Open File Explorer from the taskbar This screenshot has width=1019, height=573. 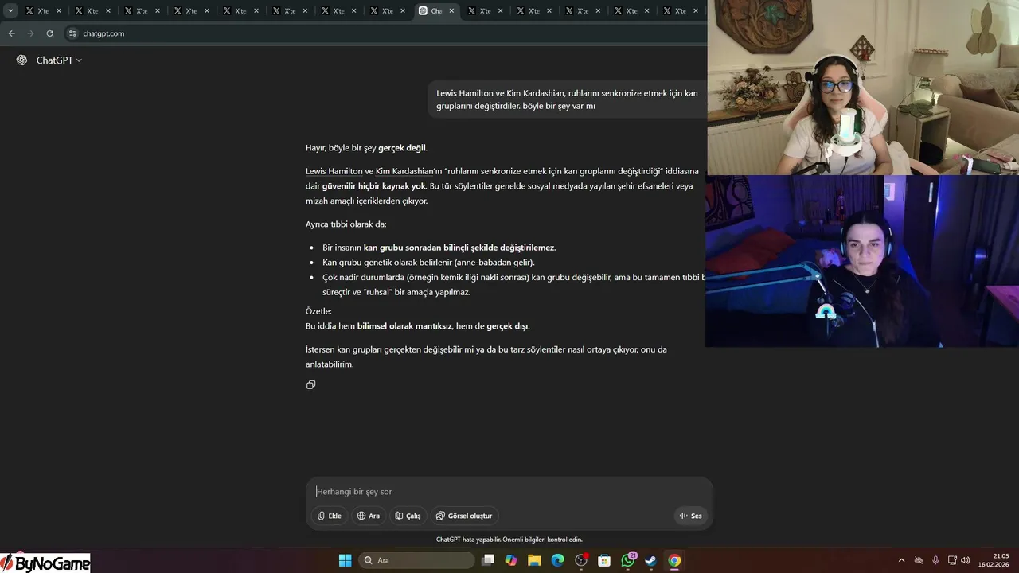534,560
